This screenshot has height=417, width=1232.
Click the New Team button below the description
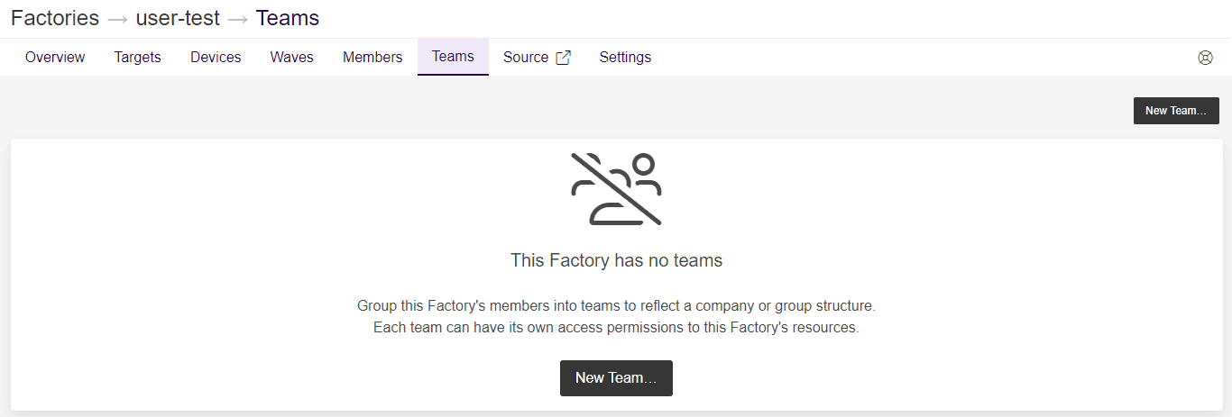[616, 378]
